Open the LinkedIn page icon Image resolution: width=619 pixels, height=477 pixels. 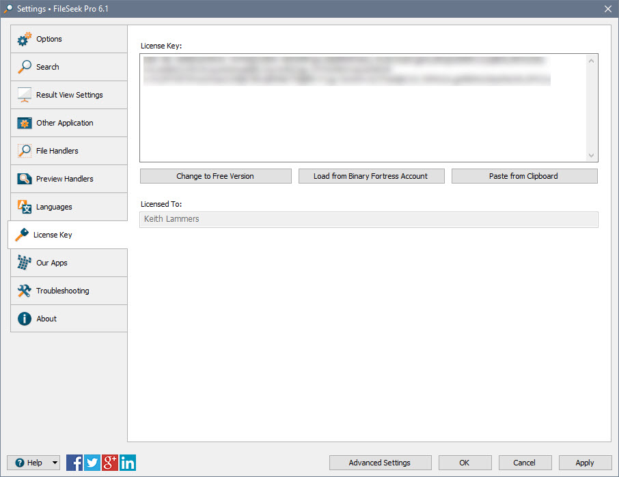coord(128,463)
